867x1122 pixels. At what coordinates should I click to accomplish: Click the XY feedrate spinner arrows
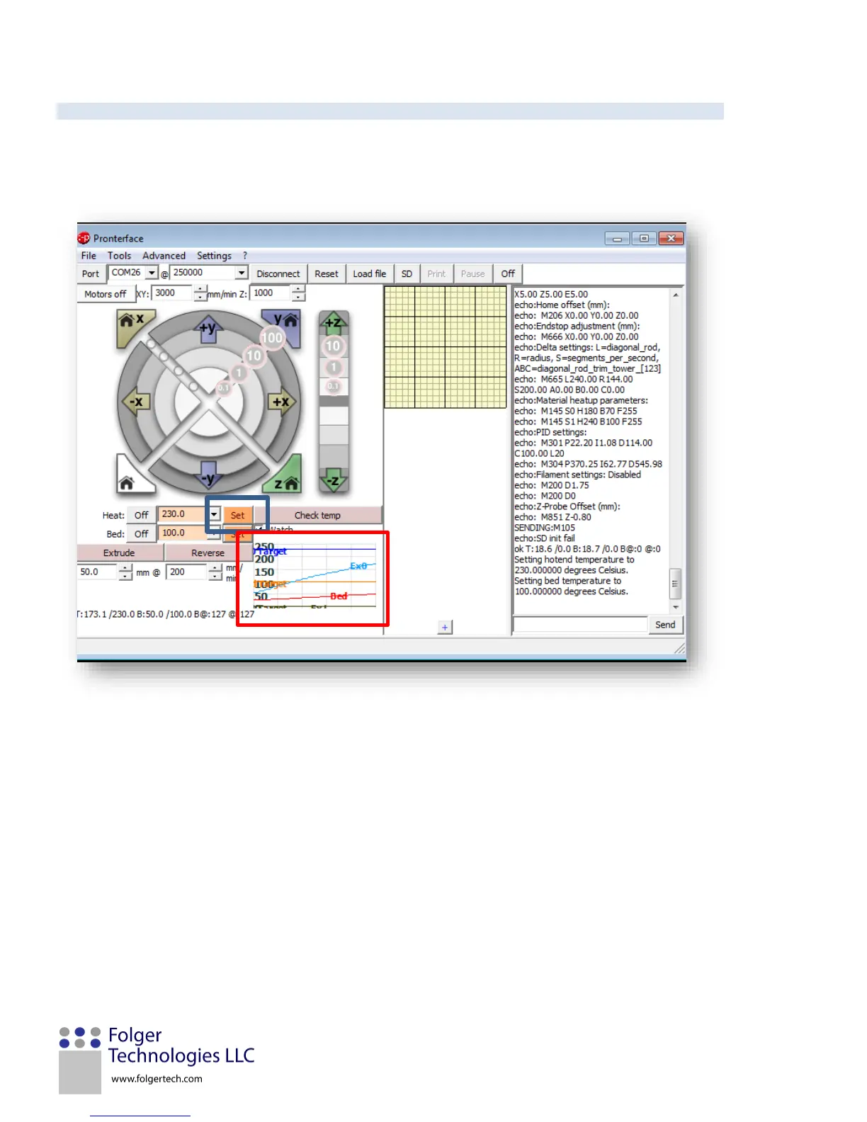[x=200, y=293]
